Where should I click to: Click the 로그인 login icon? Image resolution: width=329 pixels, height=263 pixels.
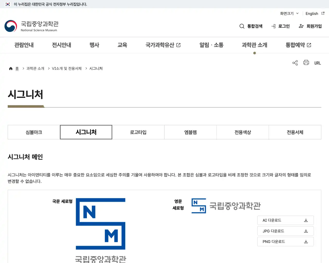273,26
